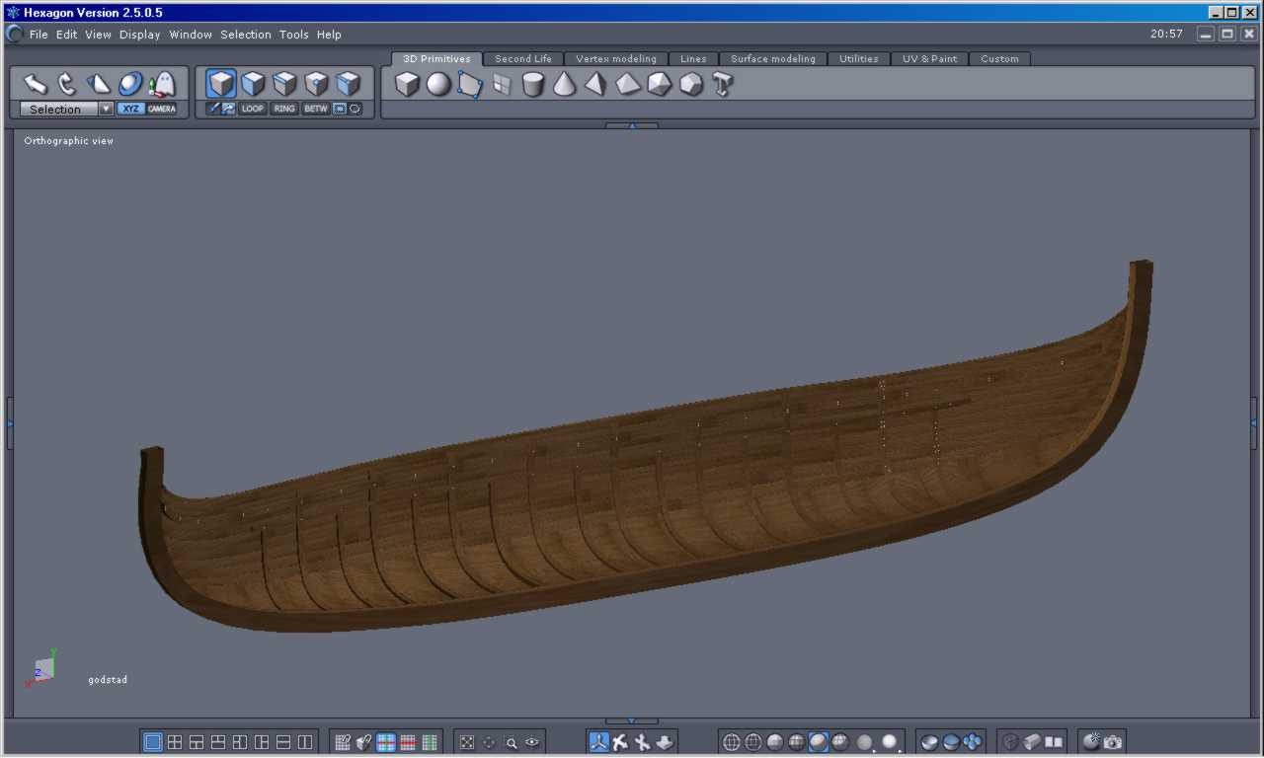
Task: Select the sphere primitive icon
Action: click(438, 85)
